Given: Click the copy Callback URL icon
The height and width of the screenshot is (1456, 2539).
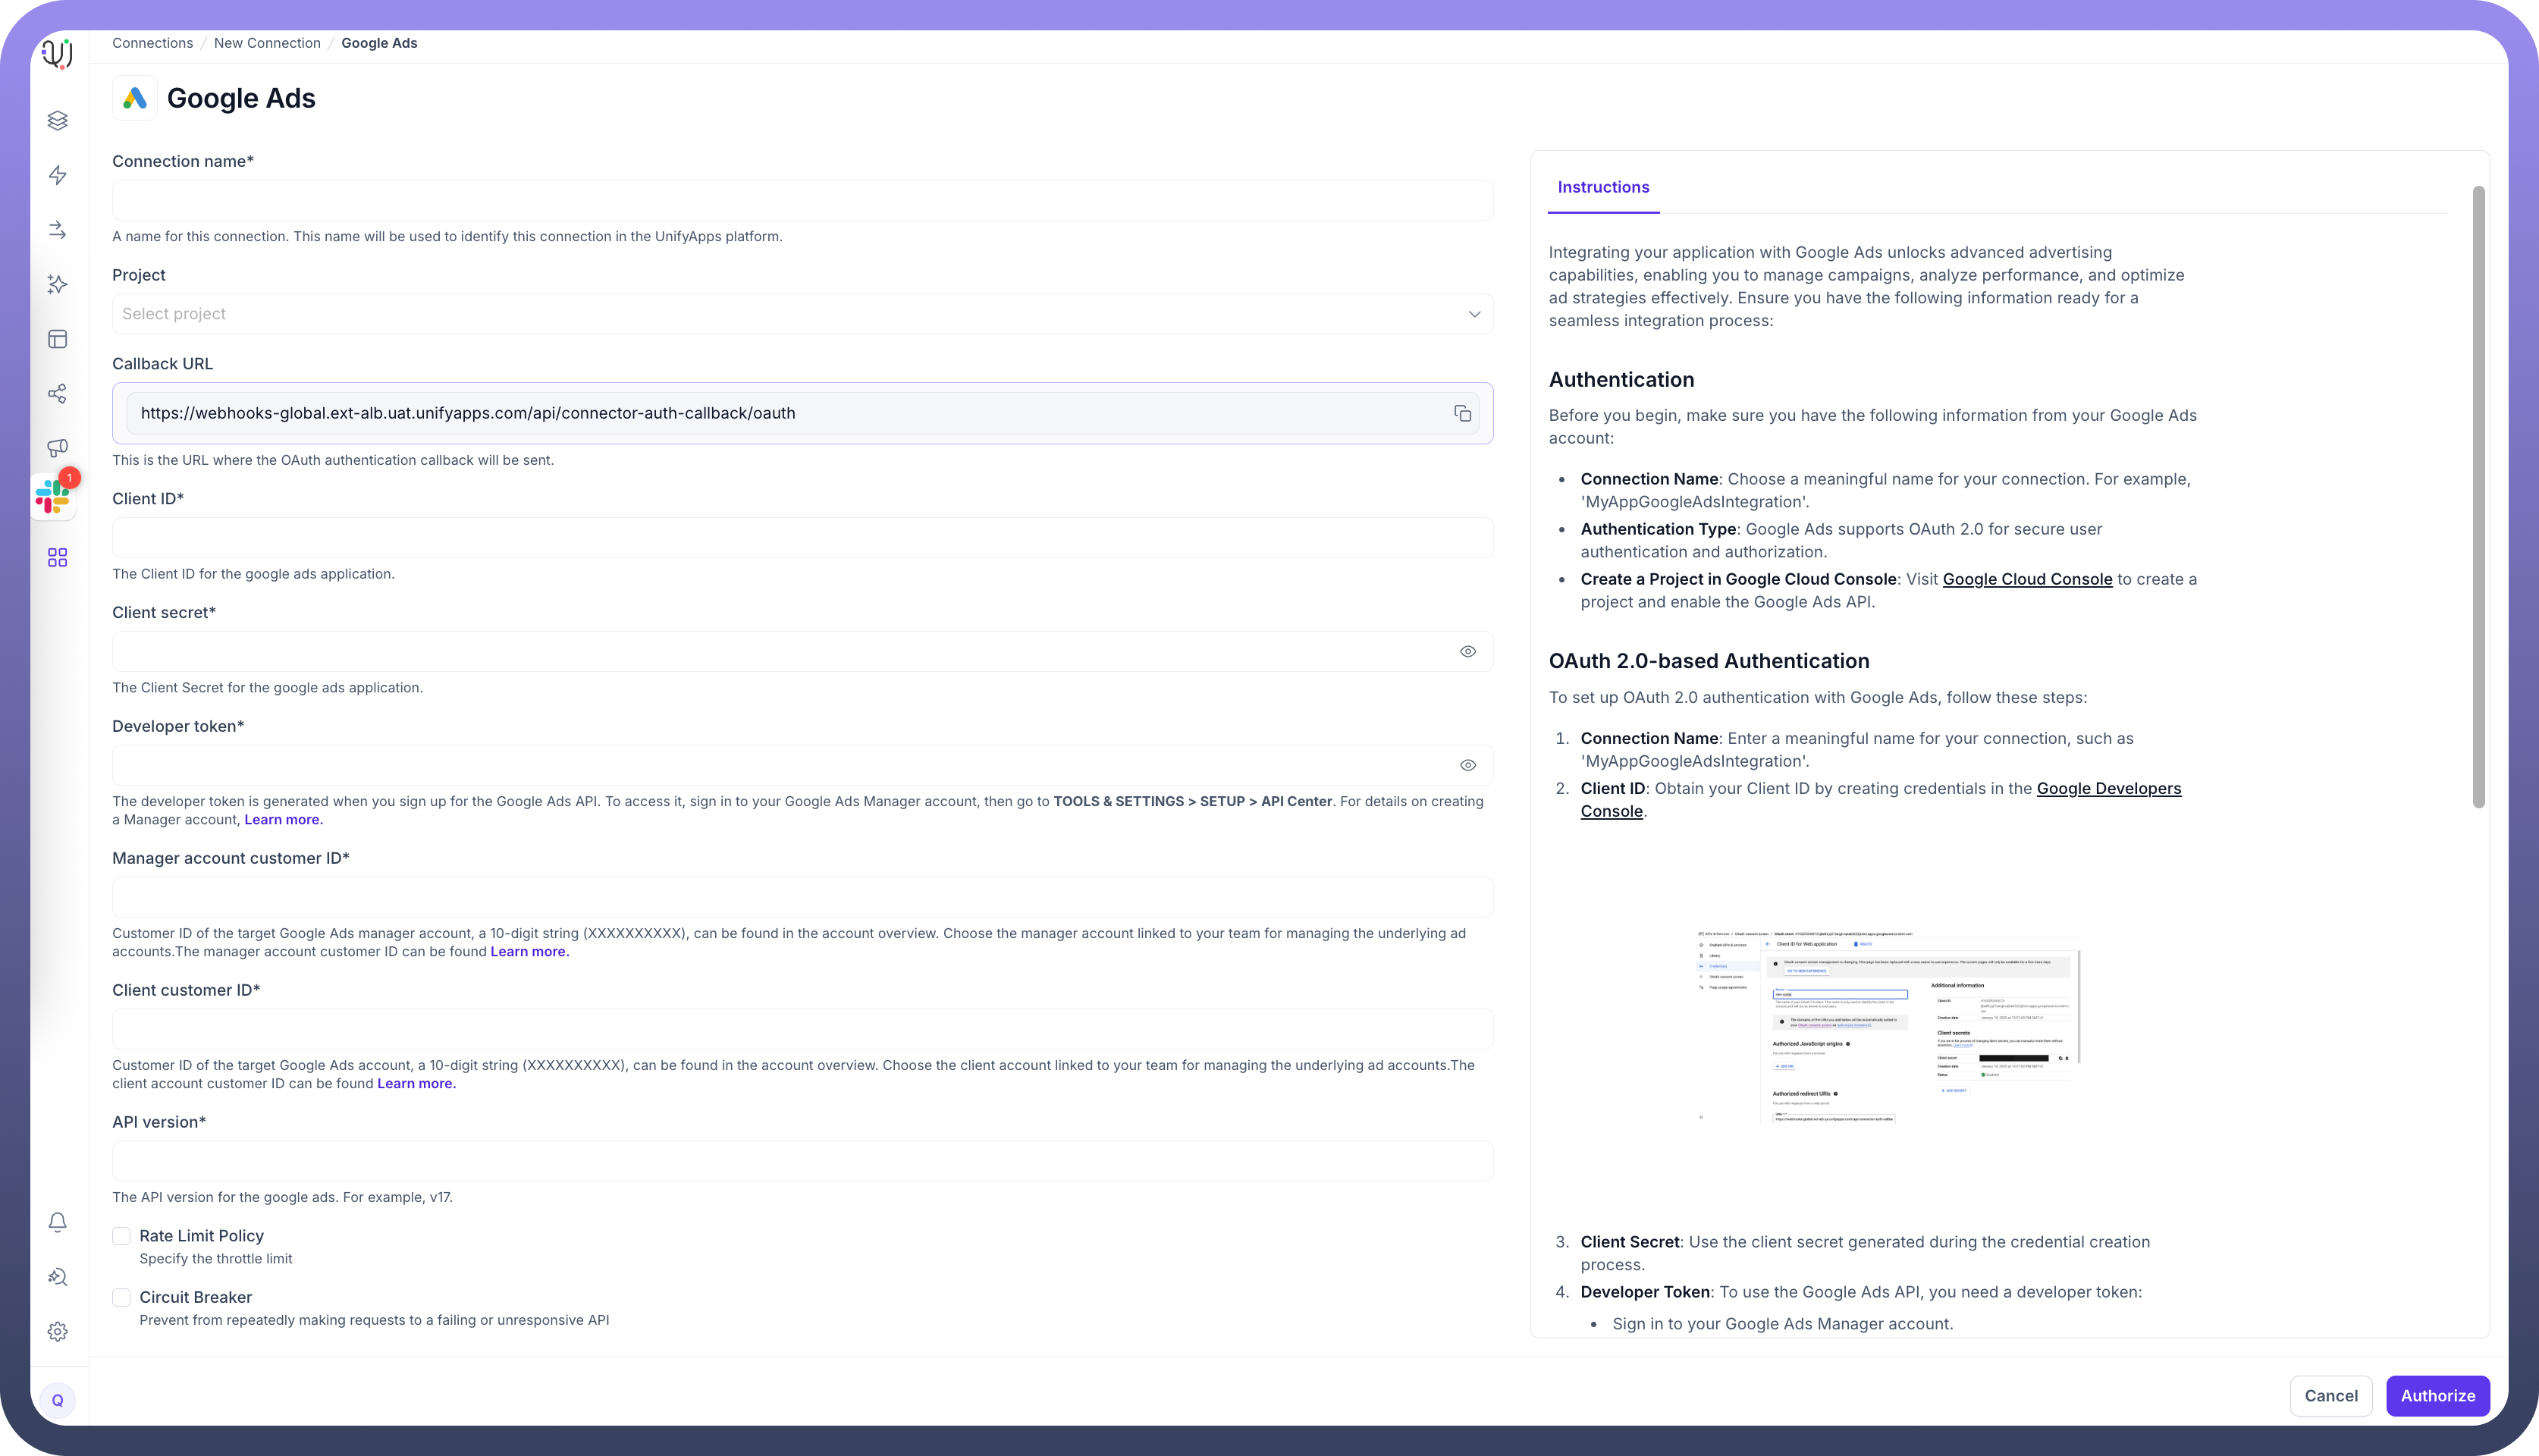Looking at the screenshot, I should [1462, 413].
